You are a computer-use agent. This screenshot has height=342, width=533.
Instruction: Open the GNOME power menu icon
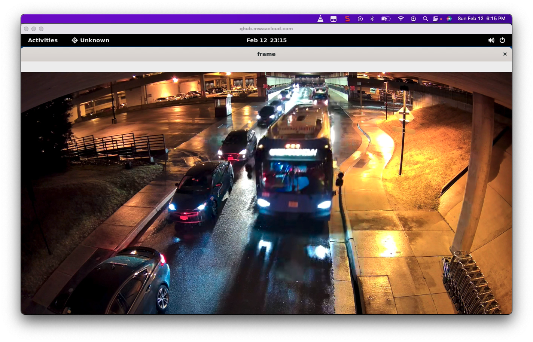click(502, 40)
